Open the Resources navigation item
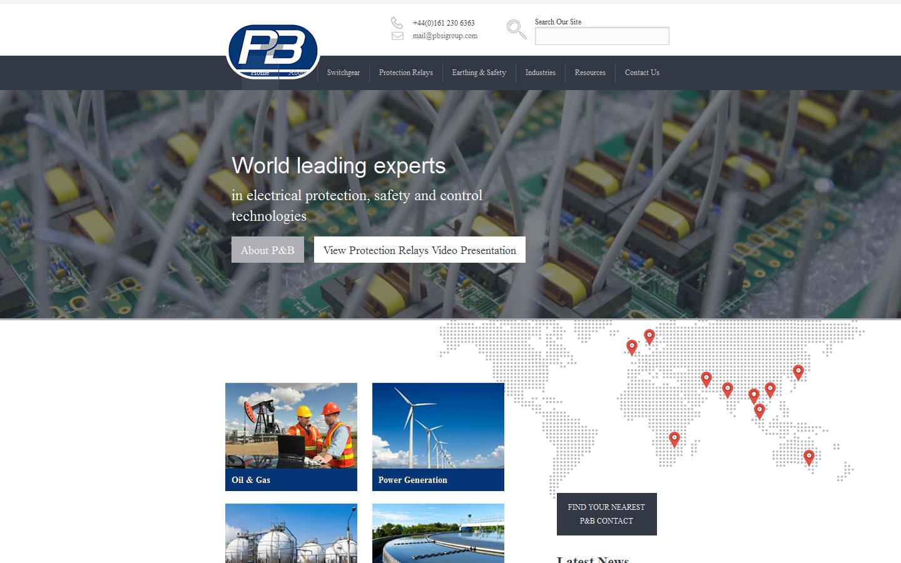The image size is (901, 563). click(590, 73)
